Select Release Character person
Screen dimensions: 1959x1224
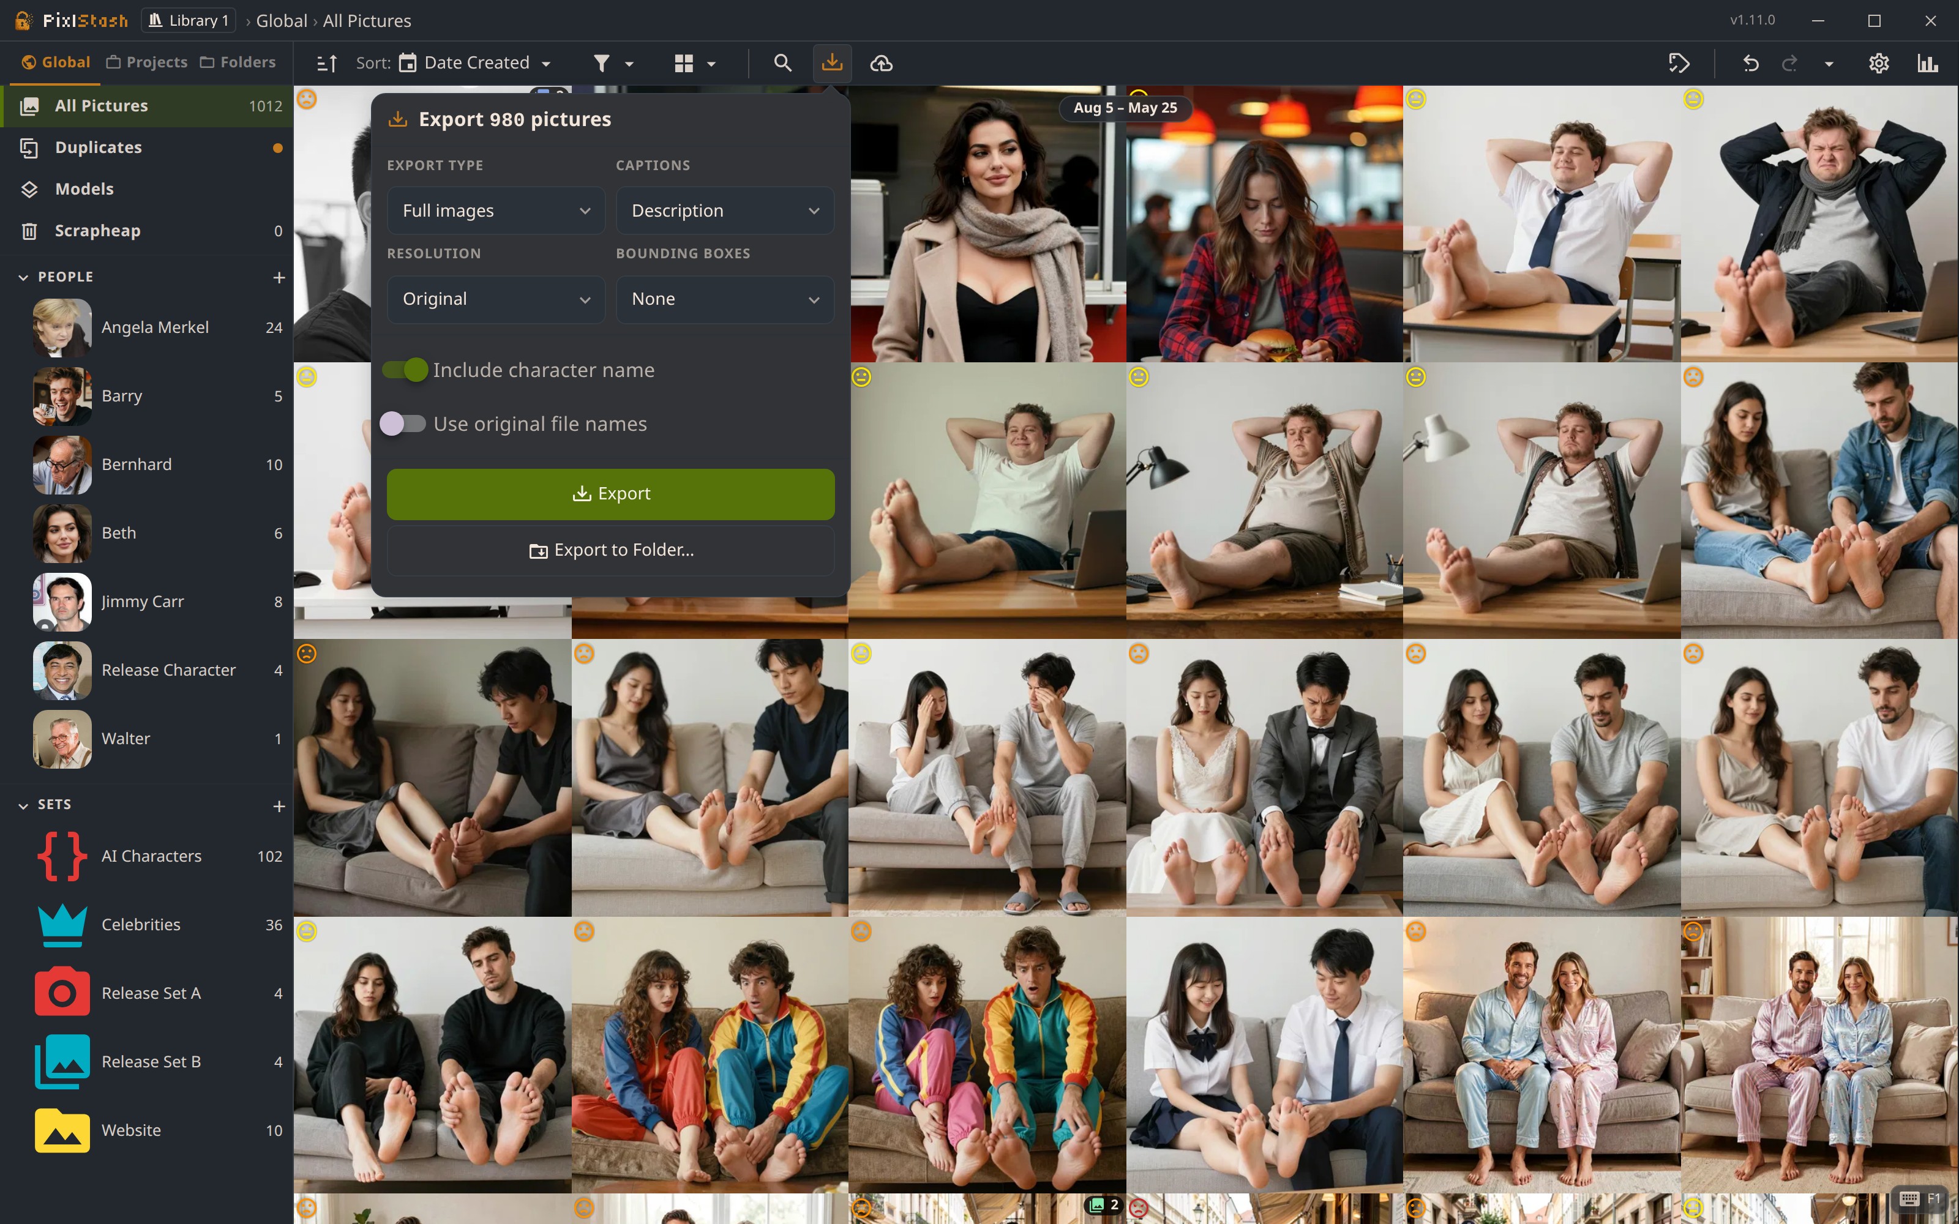point(146,670)
